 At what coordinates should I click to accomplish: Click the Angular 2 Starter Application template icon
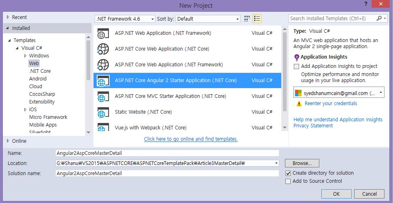click(103, 80)
